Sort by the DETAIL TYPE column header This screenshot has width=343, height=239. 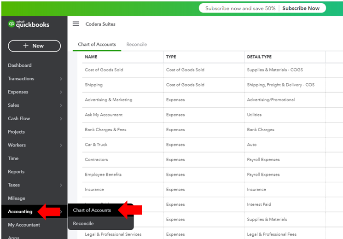pyautogui.click(x=259, y=57)
